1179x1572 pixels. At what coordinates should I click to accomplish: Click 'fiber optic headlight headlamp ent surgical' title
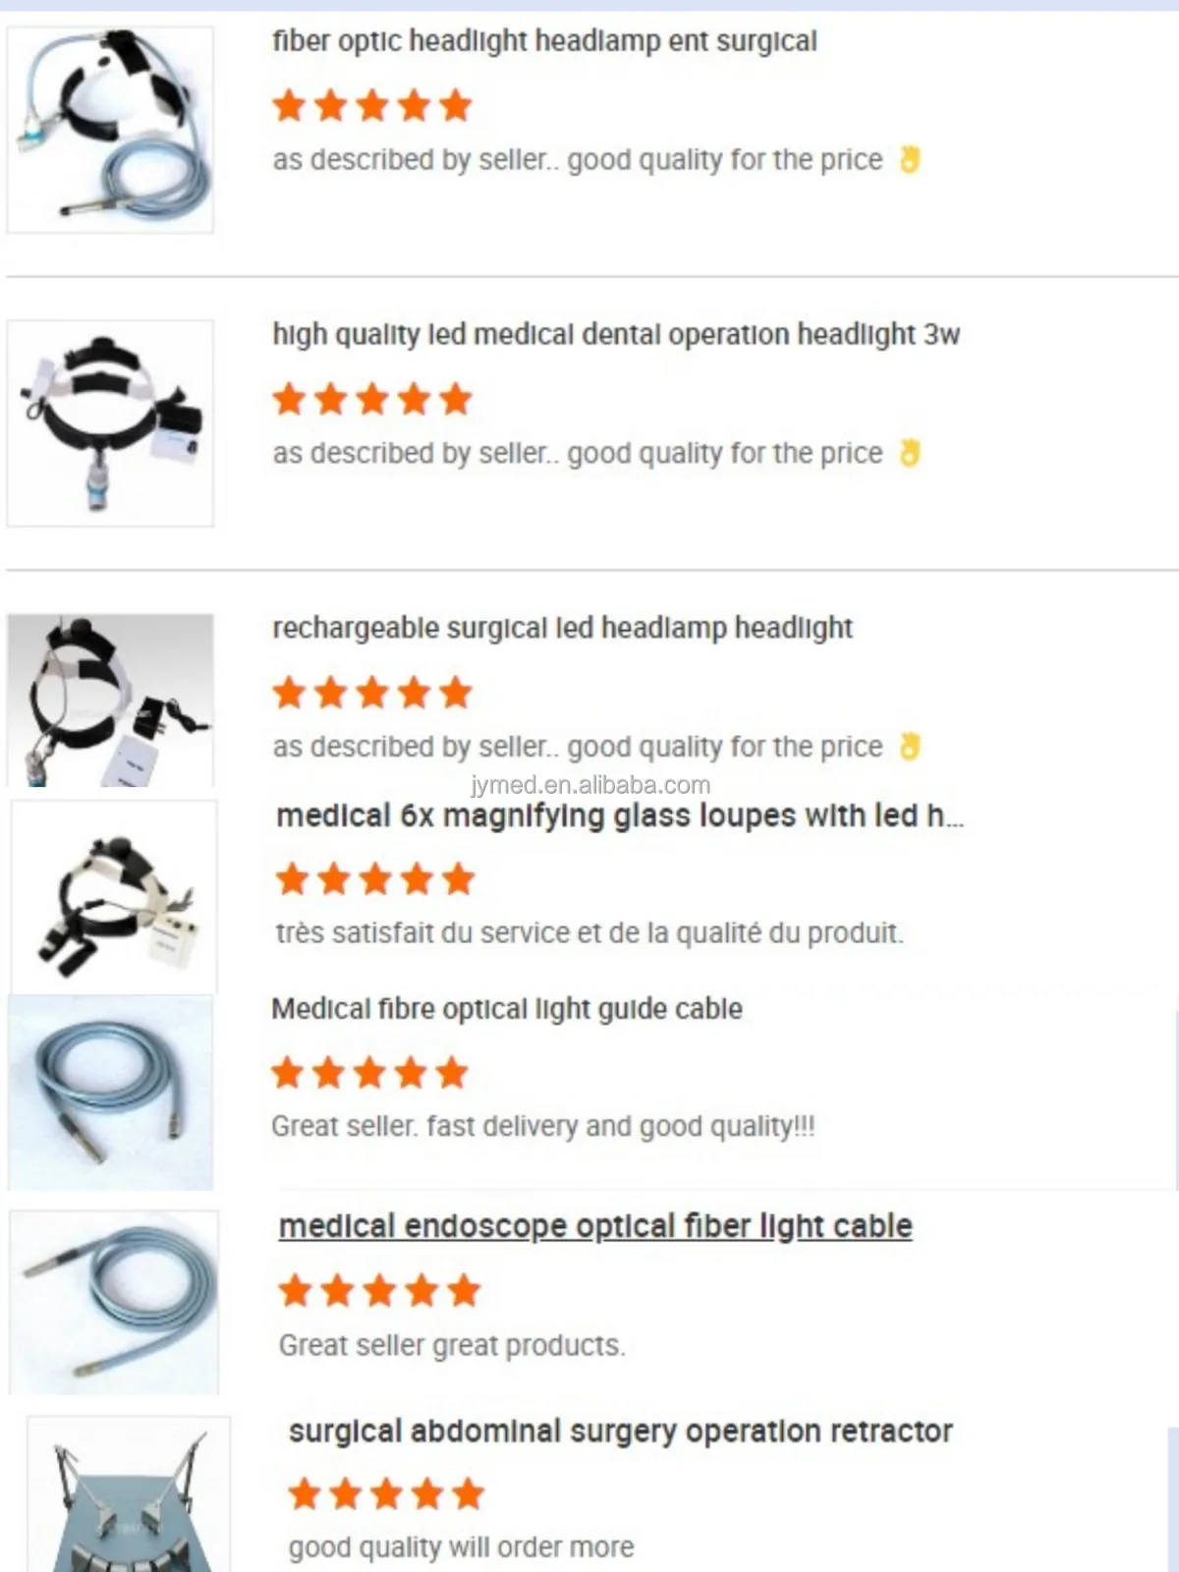coord(544,41)
